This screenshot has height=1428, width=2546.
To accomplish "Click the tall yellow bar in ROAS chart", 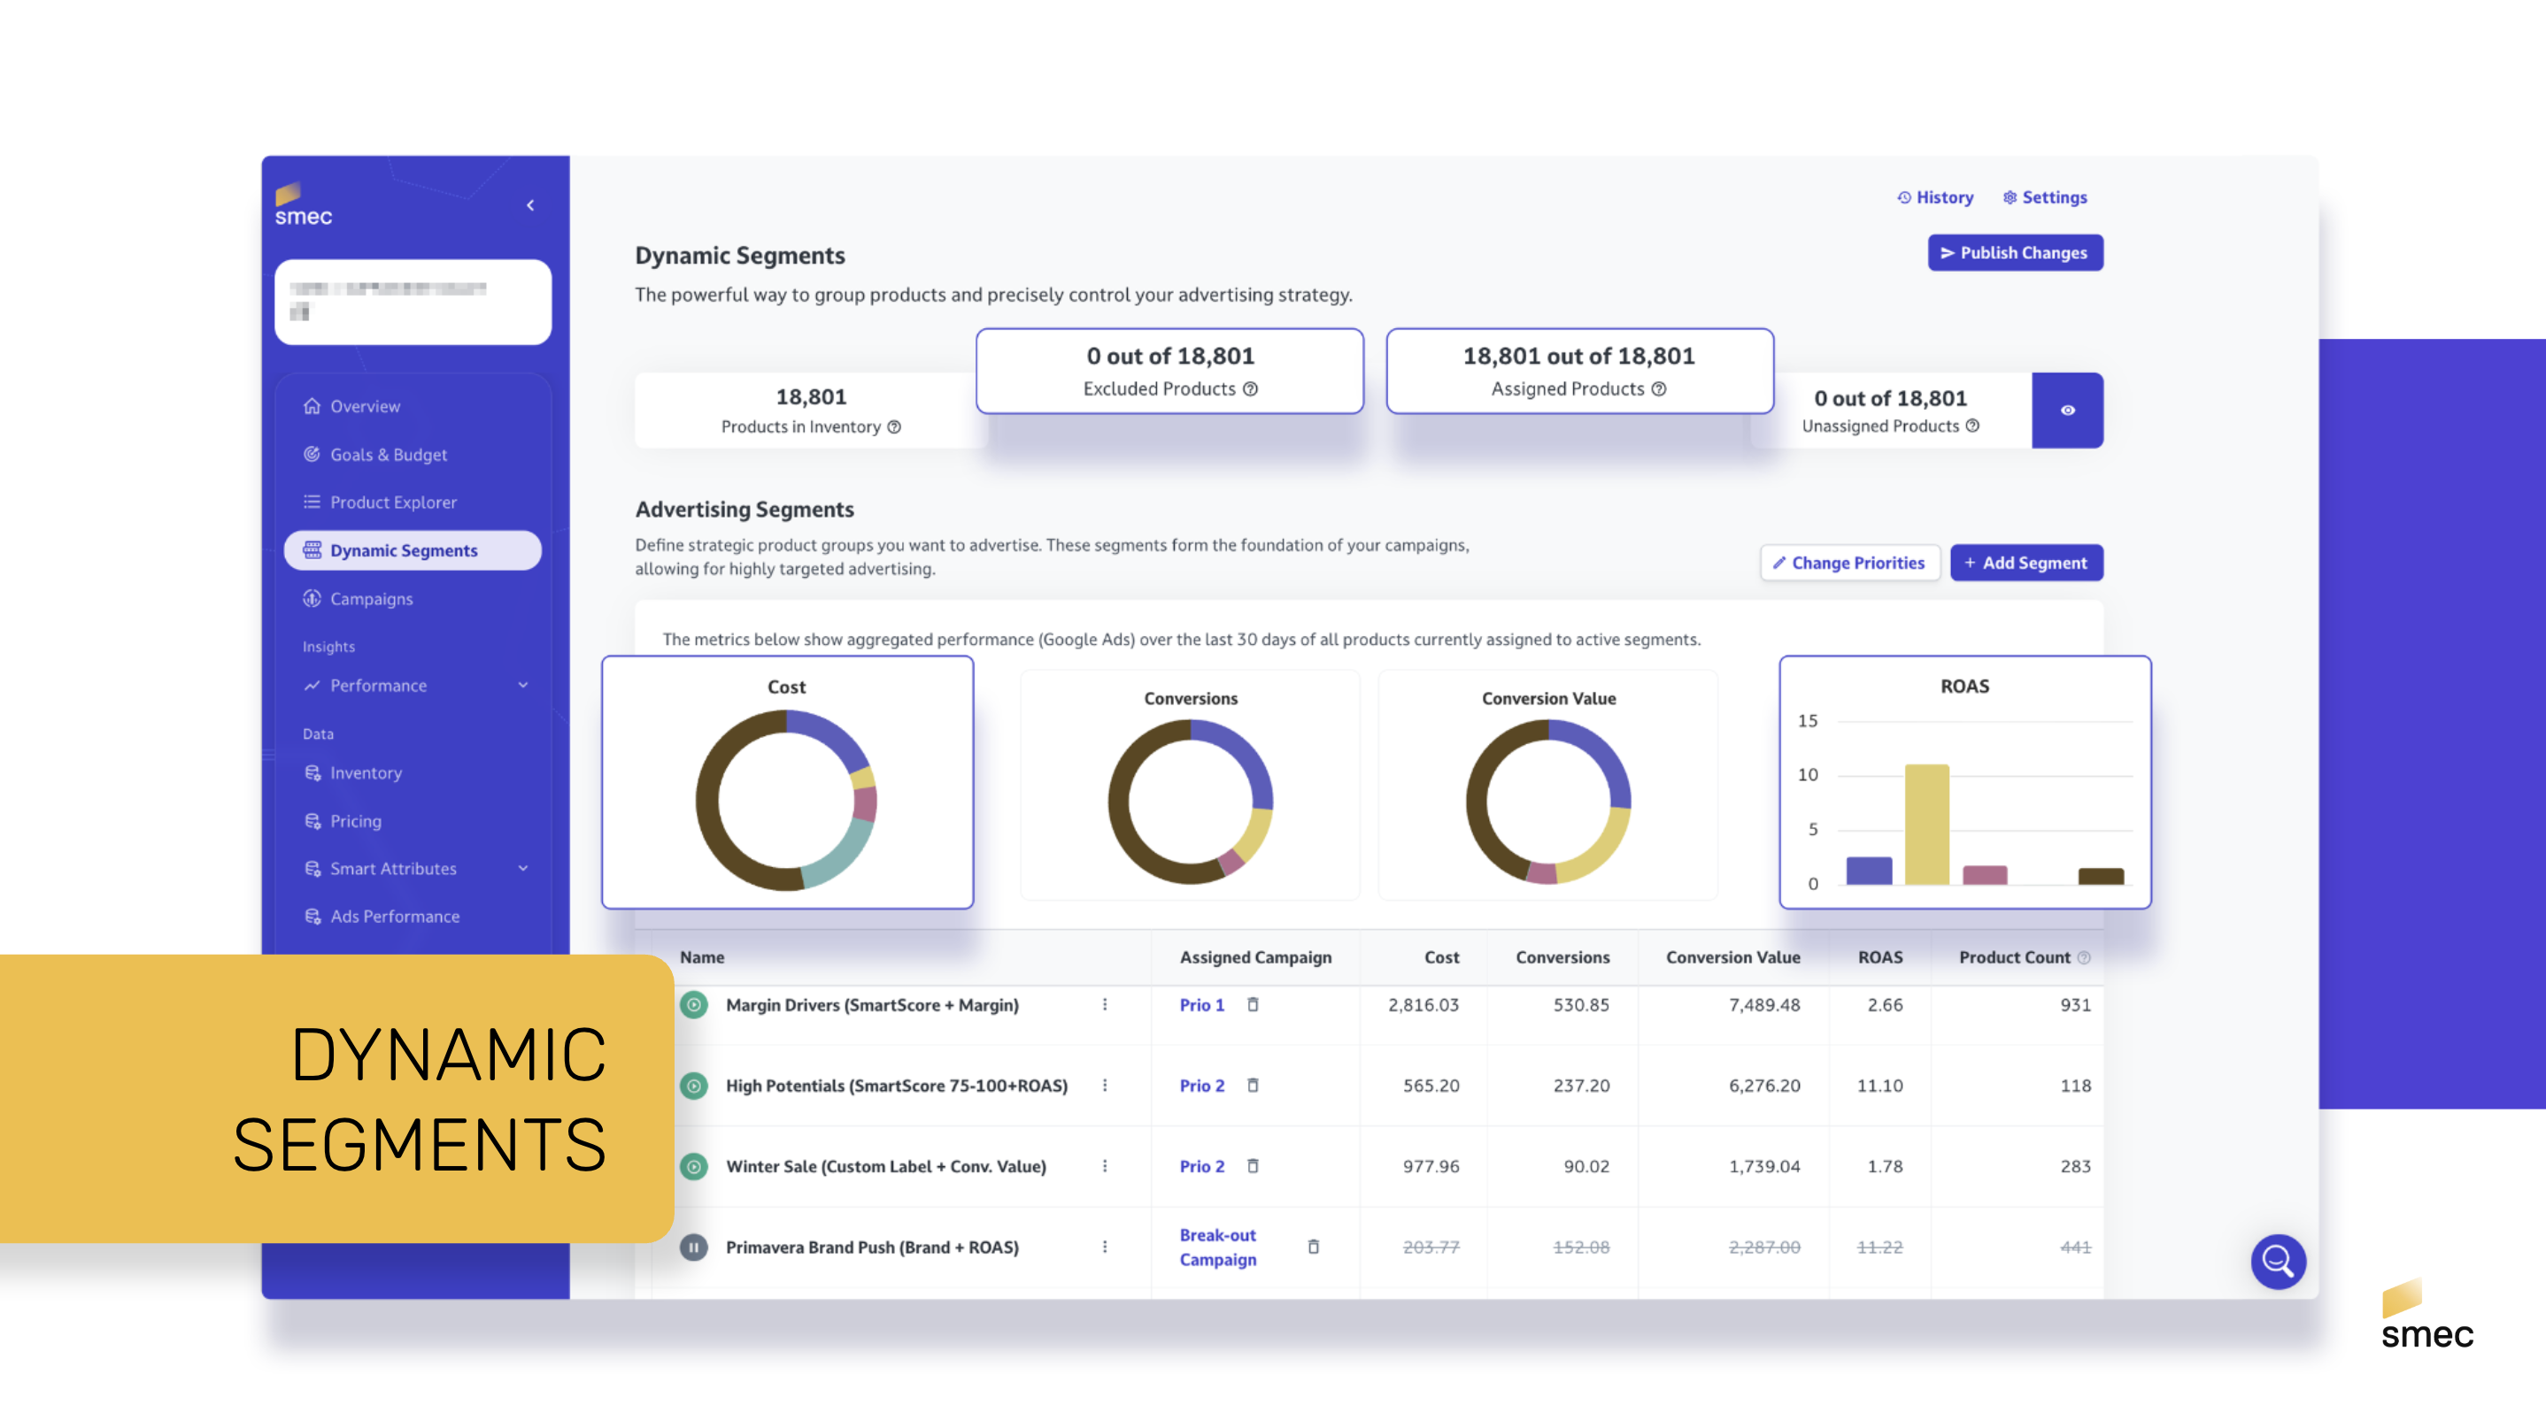I will pos(1926,824).
